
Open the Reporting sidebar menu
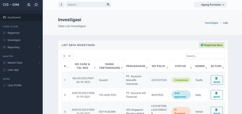(x=21, y=47)
